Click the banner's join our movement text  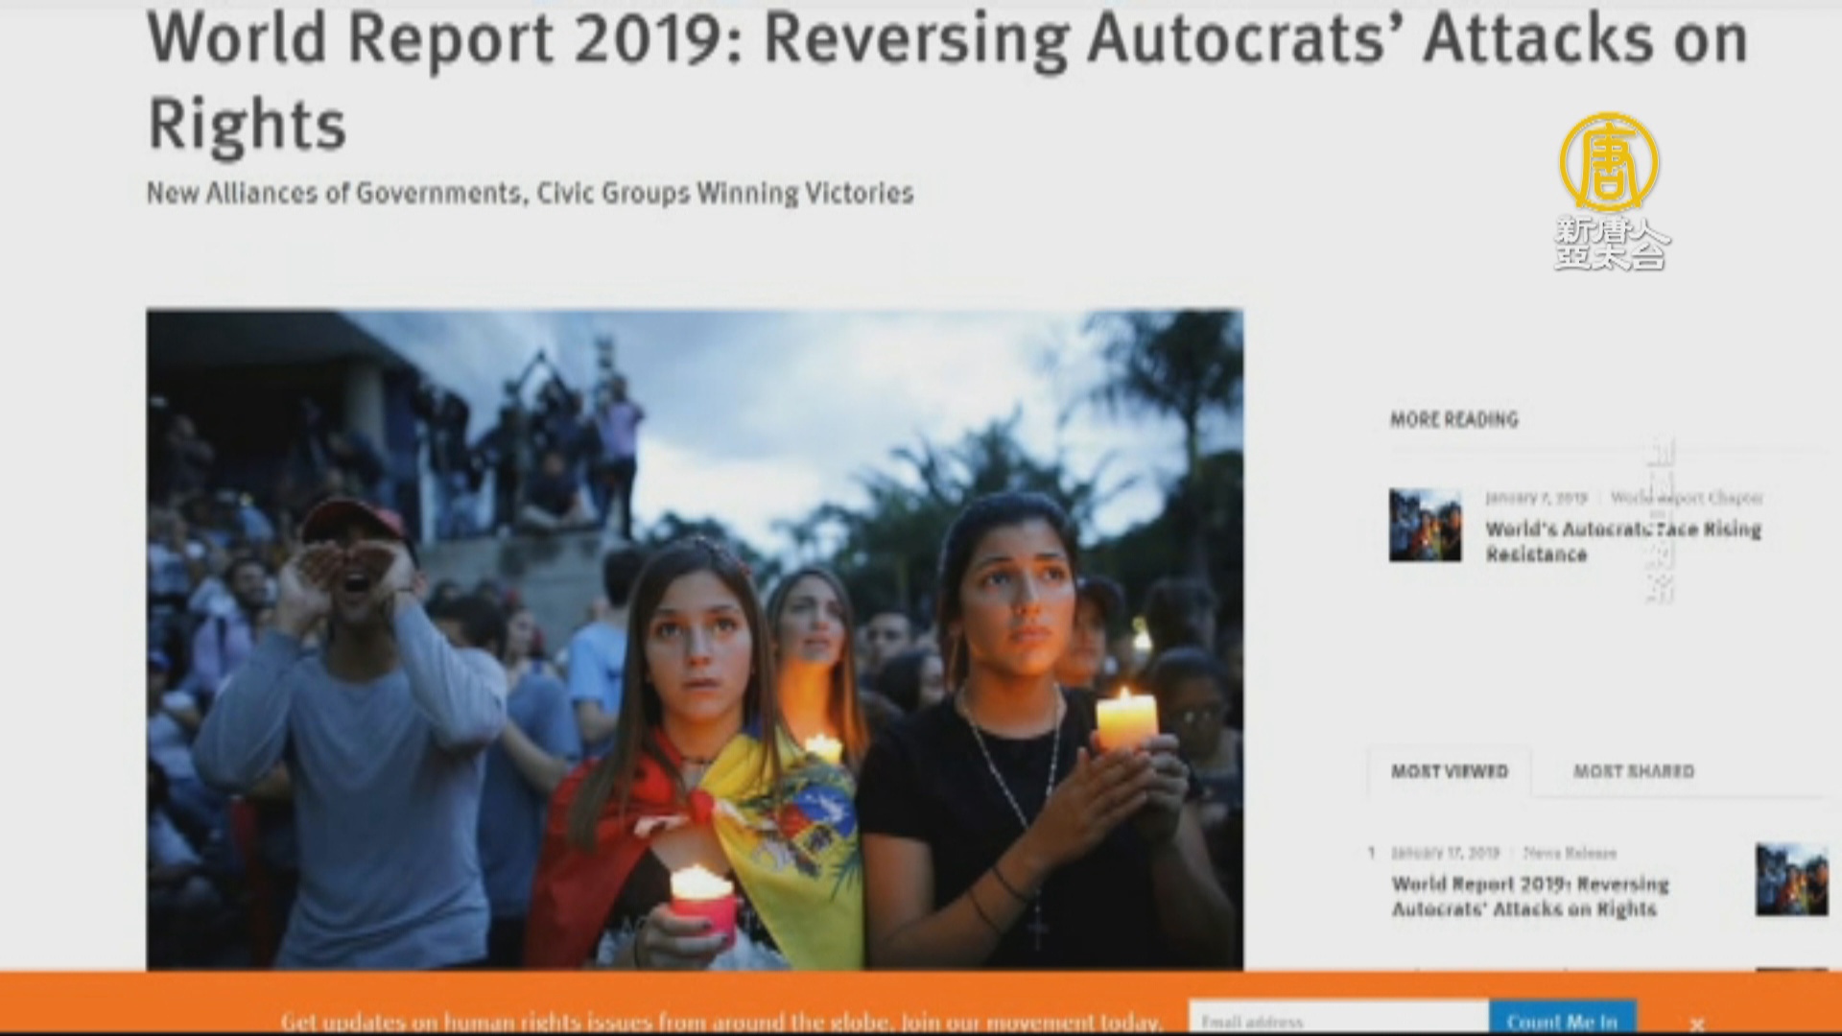coord(1031,1022)
